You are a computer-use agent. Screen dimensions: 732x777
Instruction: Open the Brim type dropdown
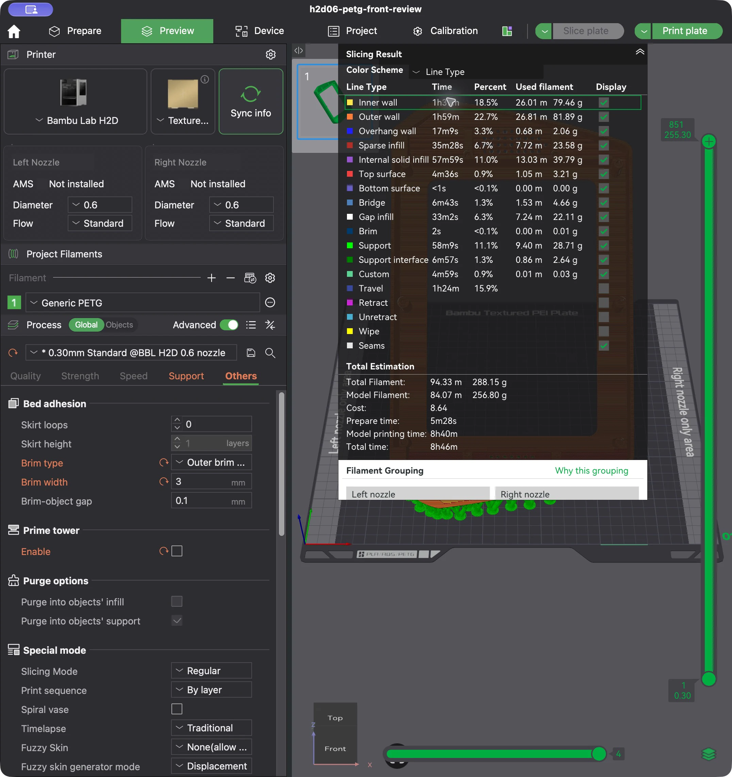211,462
